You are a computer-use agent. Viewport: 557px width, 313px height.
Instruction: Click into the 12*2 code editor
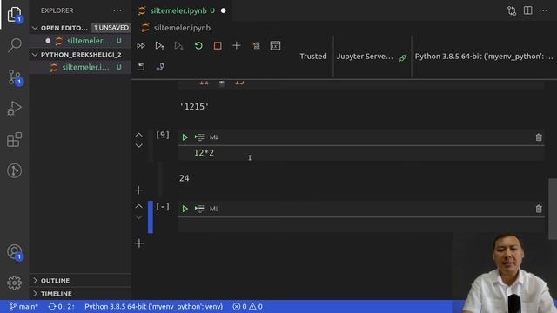point(361,153)
